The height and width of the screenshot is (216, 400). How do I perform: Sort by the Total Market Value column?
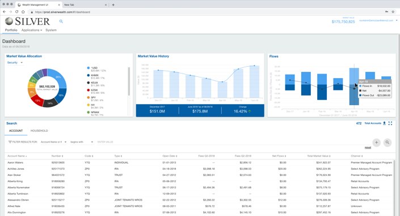(319, 155)
